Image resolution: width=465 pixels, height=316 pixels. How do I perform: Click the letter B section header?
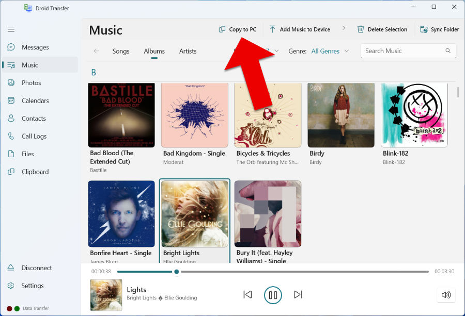tap(94, 73)
